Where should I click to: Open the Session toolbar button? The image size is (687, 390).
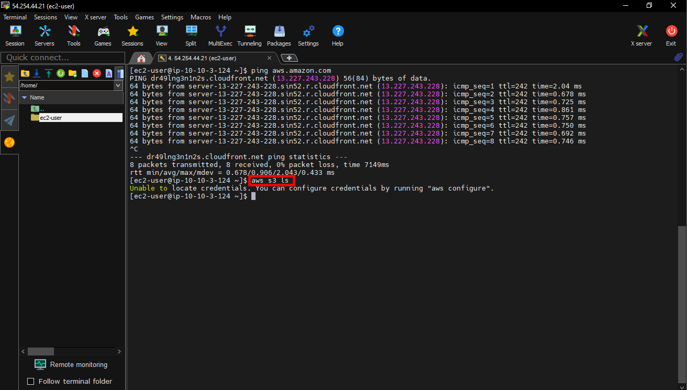pyautogui.click(x=15, y=36)
